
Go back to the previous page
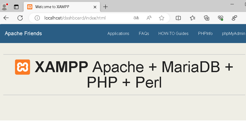pyautogui.click(x=6, y=18)
